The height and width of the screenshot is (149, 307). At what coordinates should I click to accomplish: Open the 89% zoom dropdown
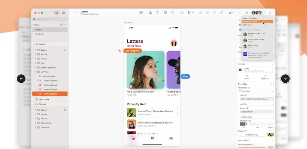(234, 13)
